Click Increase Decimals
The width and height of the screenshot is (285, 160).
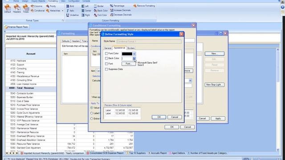click(120, 10)
